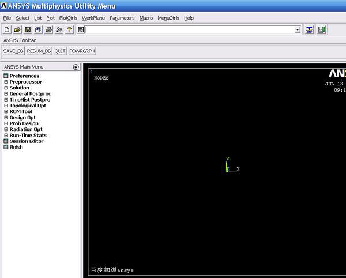This screenshot has height=278, width=346.
Task: Click the command prompt keyboard icon
Action: tap(81, 29)
